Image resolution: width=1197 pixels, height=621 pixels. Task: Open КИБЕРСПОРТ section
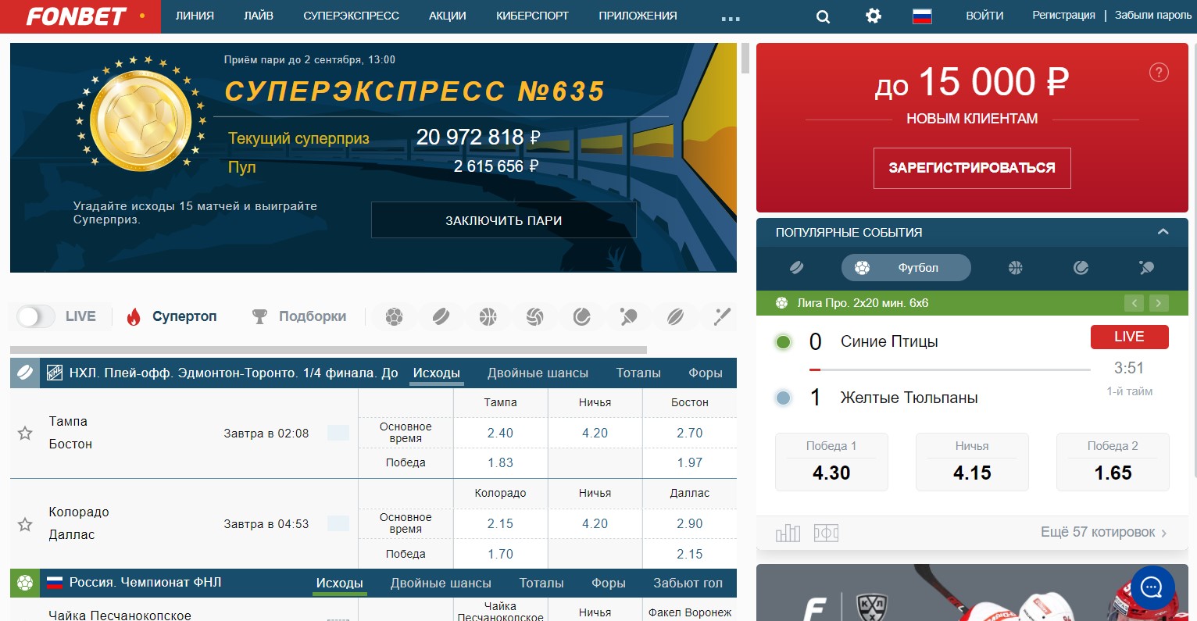coord(532,16)
